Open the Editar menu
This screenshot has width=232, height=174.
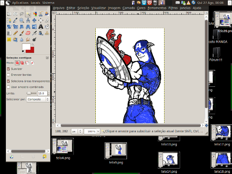[71, 8]
